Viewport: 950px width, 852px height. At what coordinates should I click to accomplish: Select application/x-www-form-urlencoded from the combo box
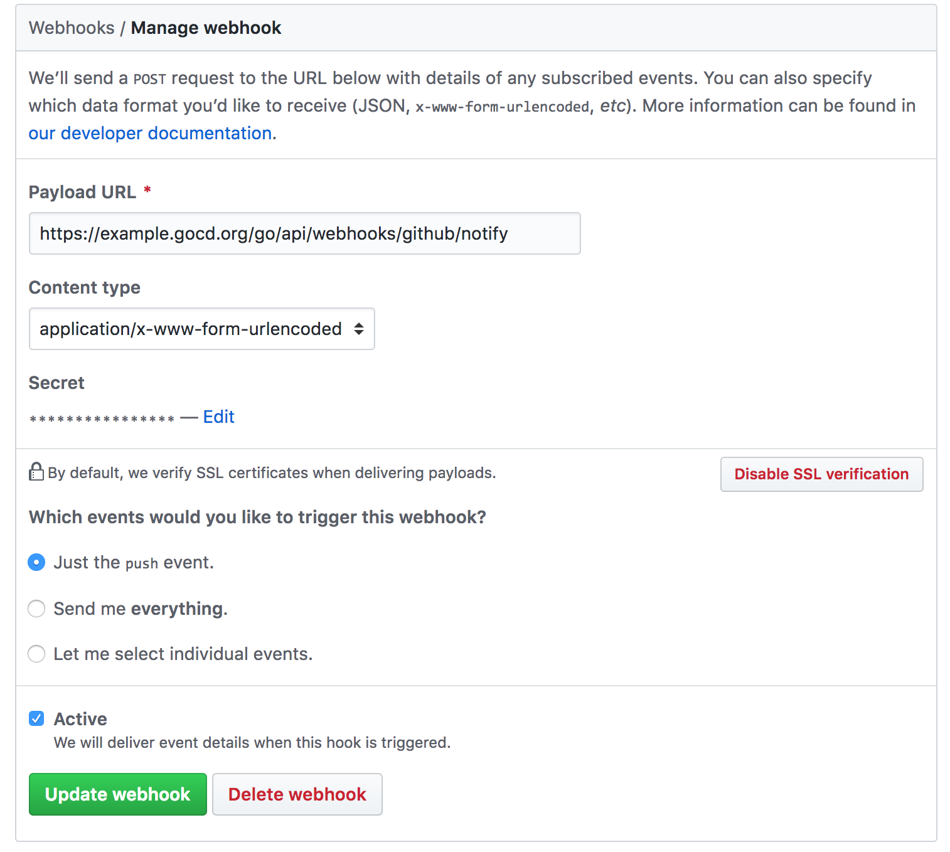tap(201, 329)
